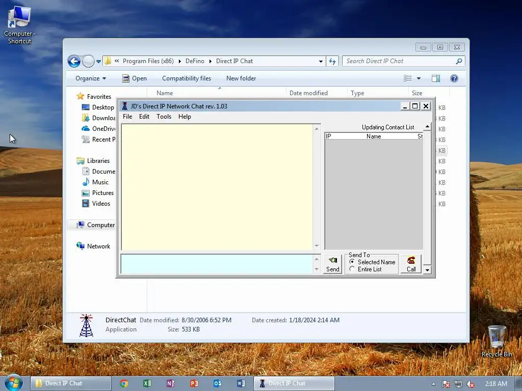This screenshot has height=391, width=522.
Task: Open the view options dropdown arrow
Action: point(419,78)
